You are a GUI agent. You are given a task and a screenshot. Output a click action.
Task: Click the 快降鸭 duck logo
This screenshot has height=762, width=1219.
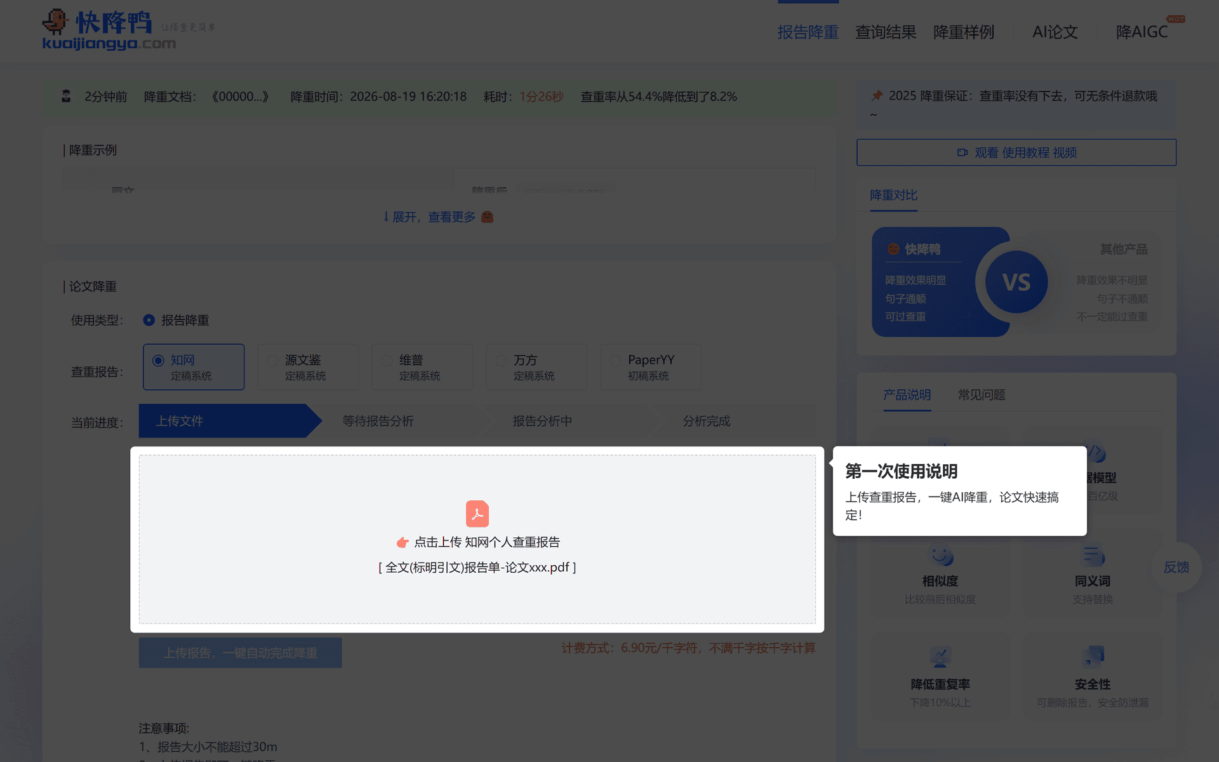[x=56, y=22]
